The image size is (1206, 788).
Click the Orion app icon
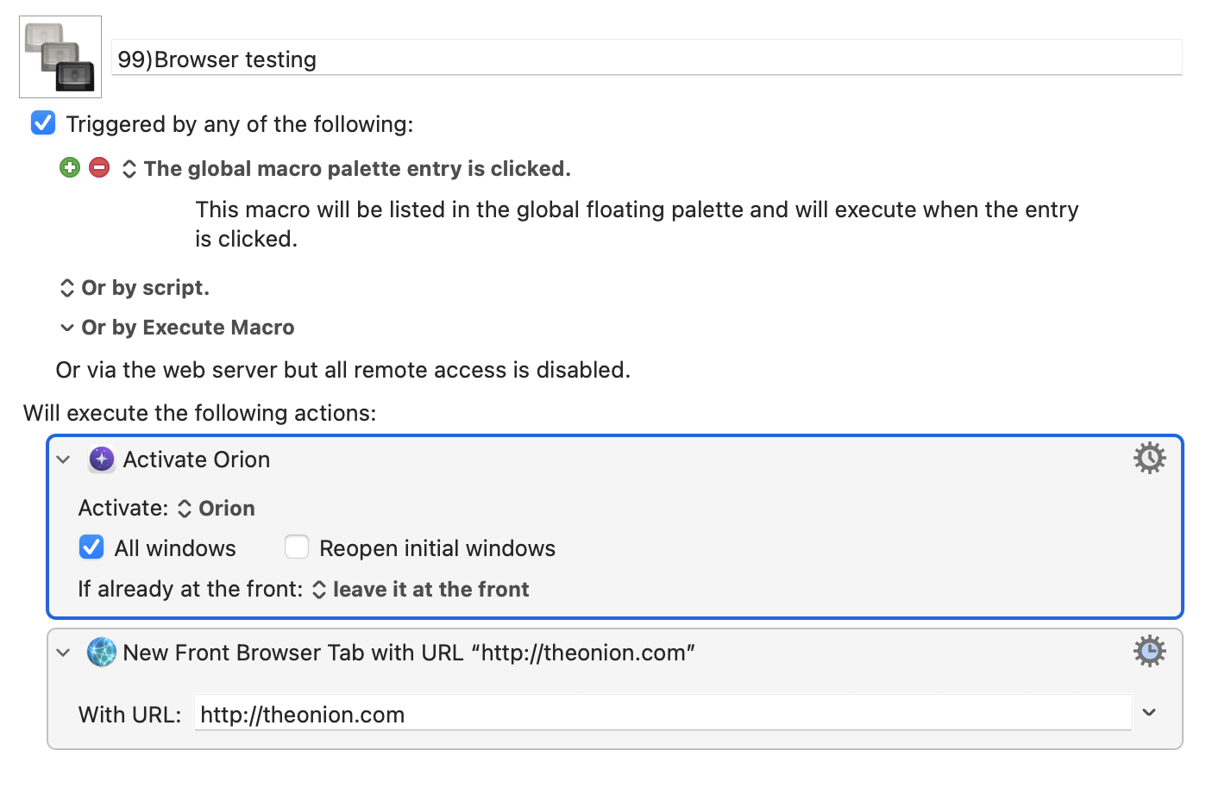pos(102,460)
